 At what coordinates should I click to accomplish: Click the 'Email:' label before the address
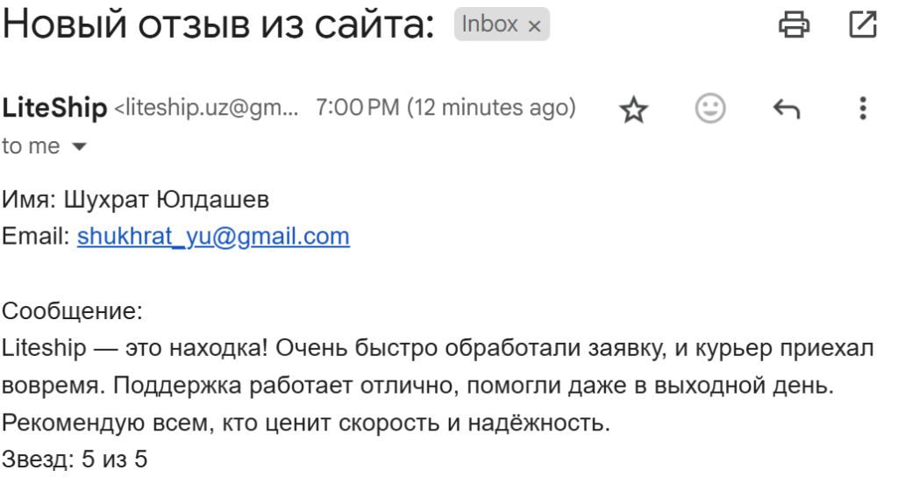click(x=35, y=236)
